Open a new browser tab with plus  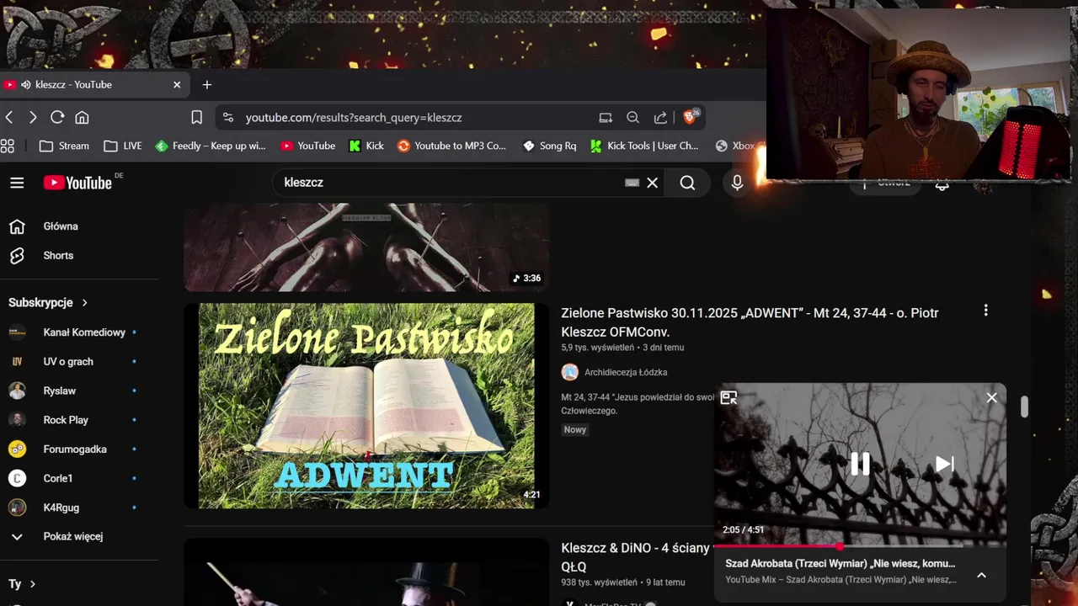pos(206,84)
